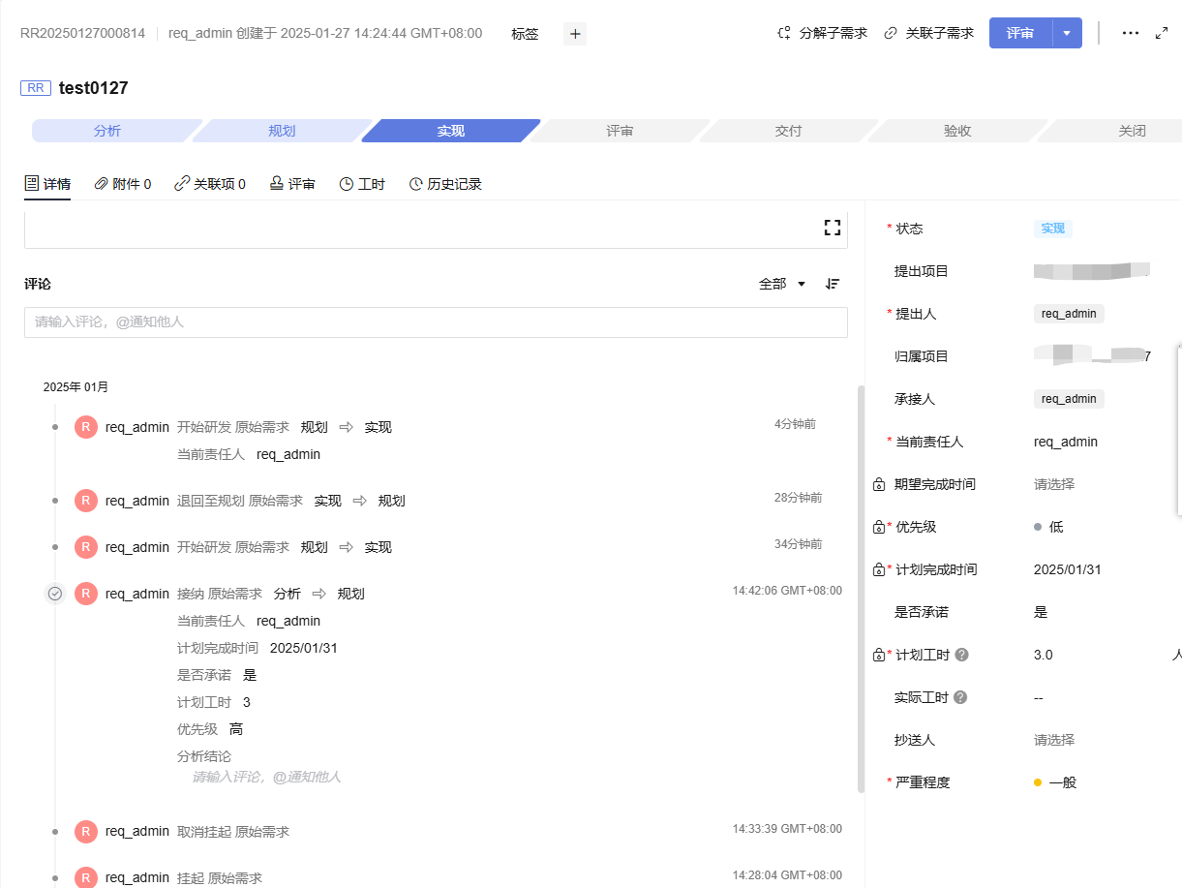Viewport: 1182px width, 888px height.
Task: Click the add tag plus icon
Action: (x=575, y=34)
